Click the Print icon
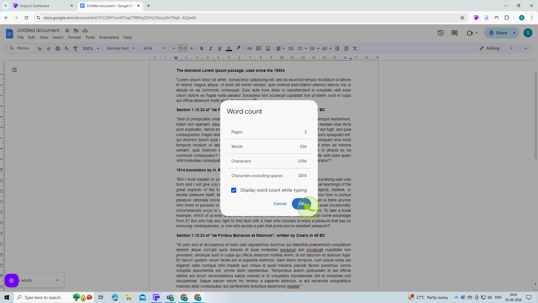Screen dimensions: 538x303 (58, 49)
